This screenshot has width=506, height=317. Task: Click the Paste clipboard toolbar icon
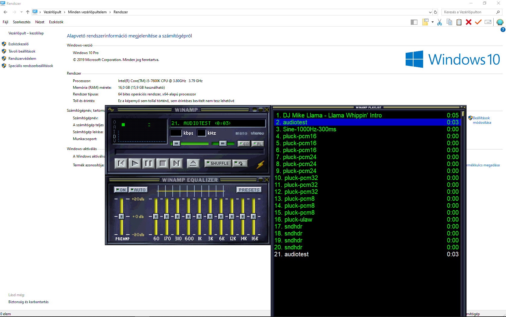click(x=459, y=22)
